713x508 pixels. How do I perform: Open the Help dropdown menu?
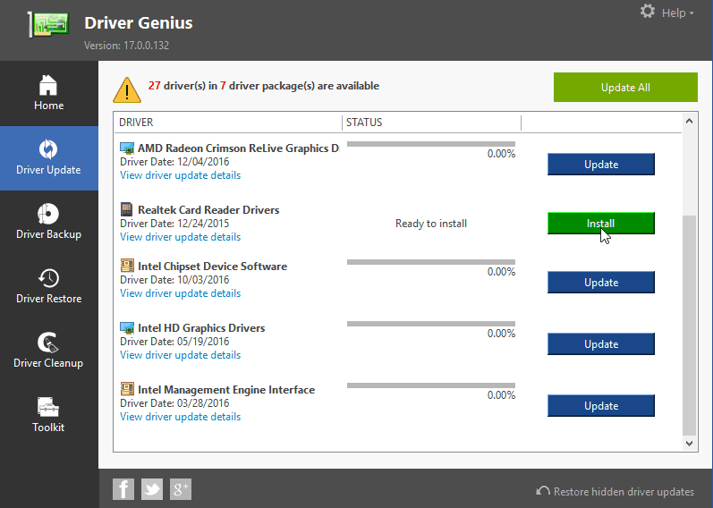(x=677, y=13)
